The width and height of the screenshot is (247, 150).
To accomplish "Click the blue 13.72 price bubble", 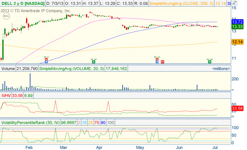I will (x=238, y=22).
